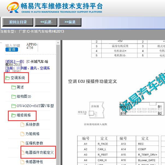Click the 空调系统 folder icon

[7, 78]
